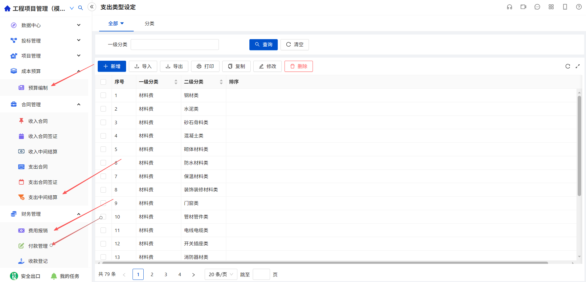Click the mobile device icon
This screenshot has width=586, height=282.
(565, 7)
